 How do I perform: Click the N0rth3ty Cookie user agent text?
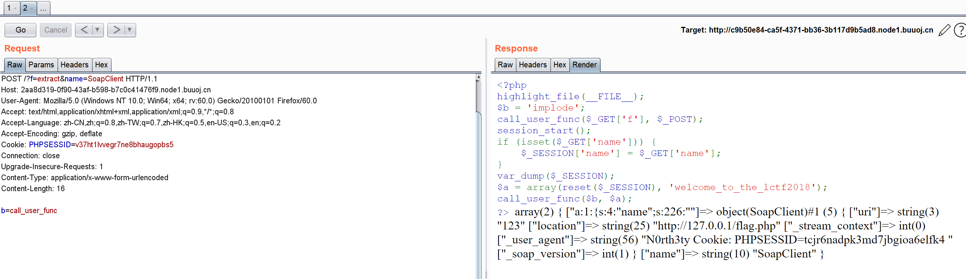[x=797, y=240]
